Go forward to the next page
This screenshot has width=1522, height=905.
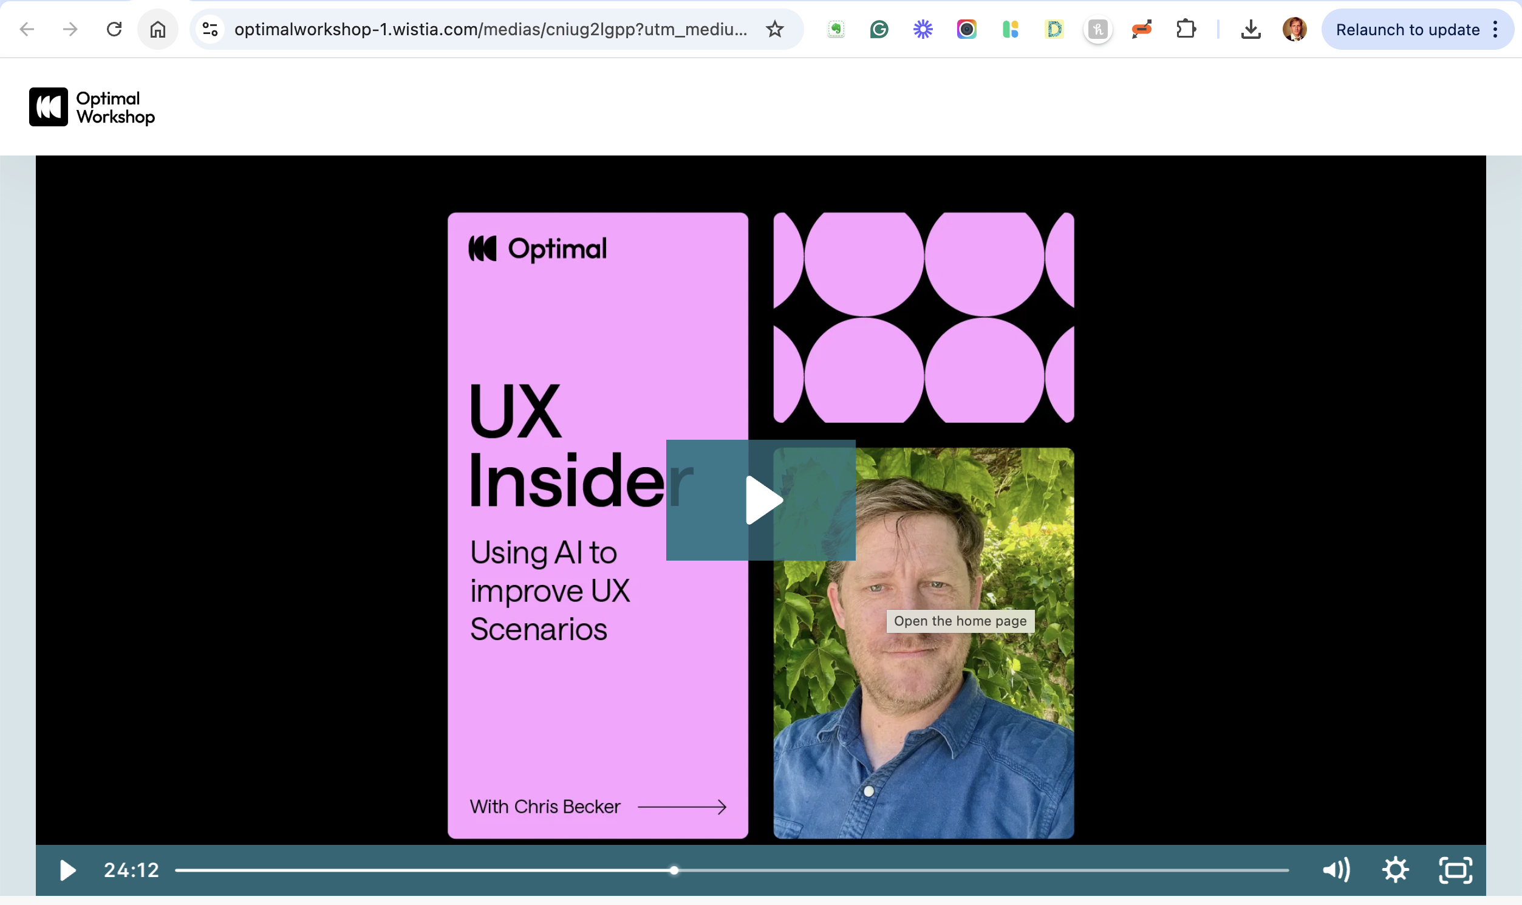[70, 29]
